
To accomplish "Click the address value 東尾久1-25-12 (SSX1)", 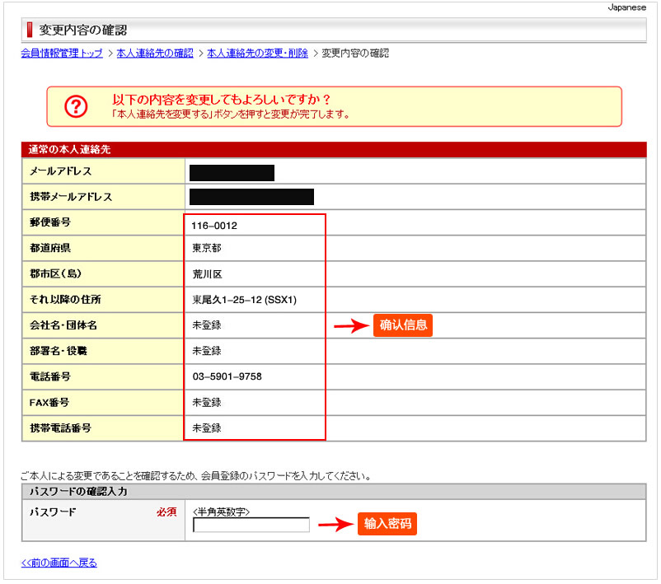I will tap(244, 300).
